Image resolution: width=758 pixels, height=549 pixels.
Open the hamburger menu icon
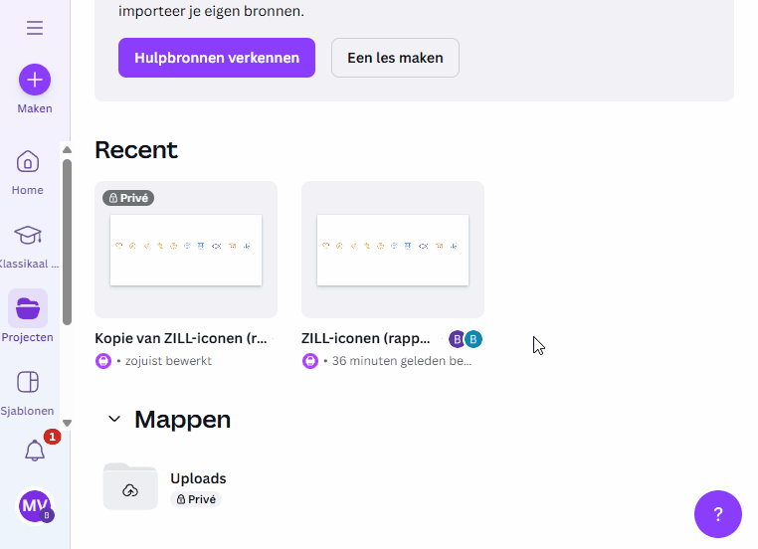tap(35, 28)
